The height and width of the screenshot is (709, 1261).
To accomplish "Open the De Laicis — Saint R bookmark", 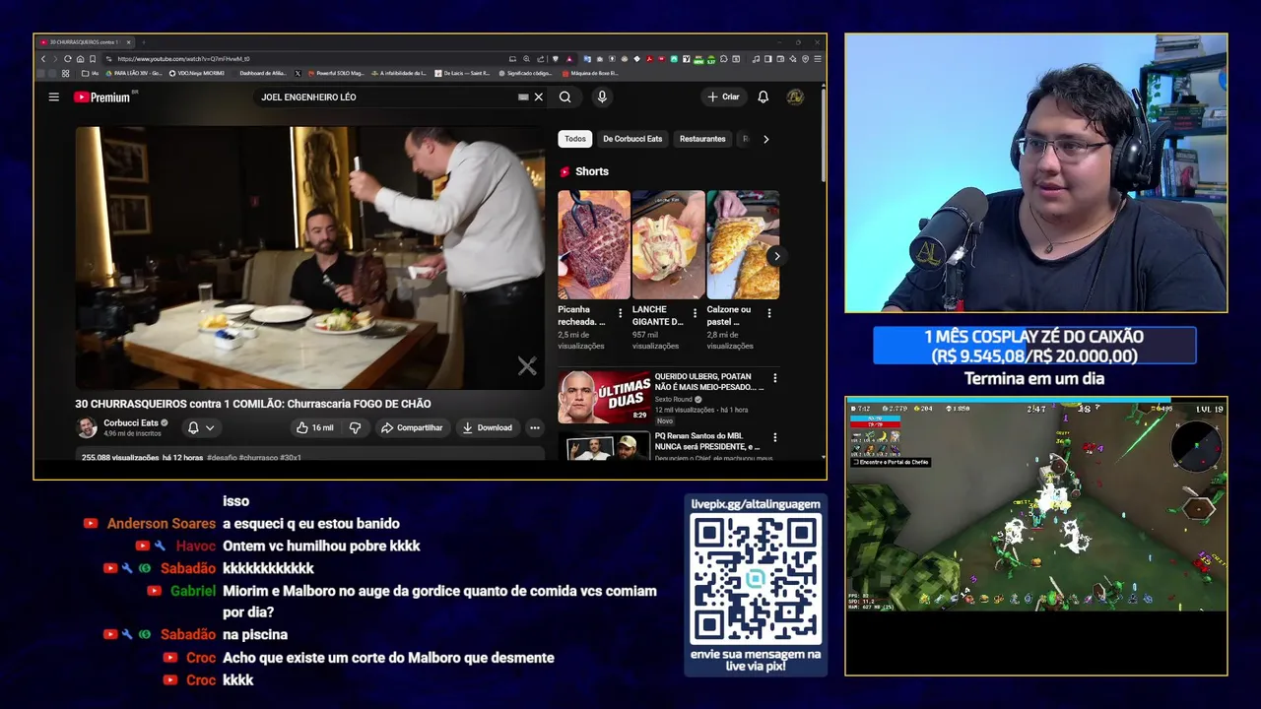I will pos(463,73).
